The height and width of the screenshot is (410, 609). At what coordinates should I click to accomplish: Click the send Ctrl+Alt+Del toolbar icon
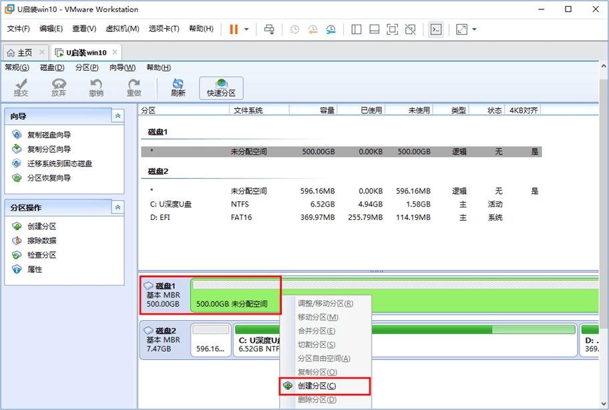[269, 29]
